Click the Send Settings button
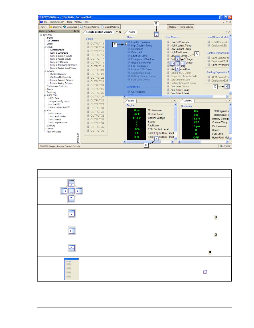The width and height of the screenshot is (254, 328). pyautogui.click(x=187, y=27)
